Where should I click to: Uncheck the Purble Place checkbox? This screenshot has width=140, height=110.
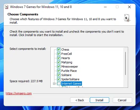(x=59, y=71)
